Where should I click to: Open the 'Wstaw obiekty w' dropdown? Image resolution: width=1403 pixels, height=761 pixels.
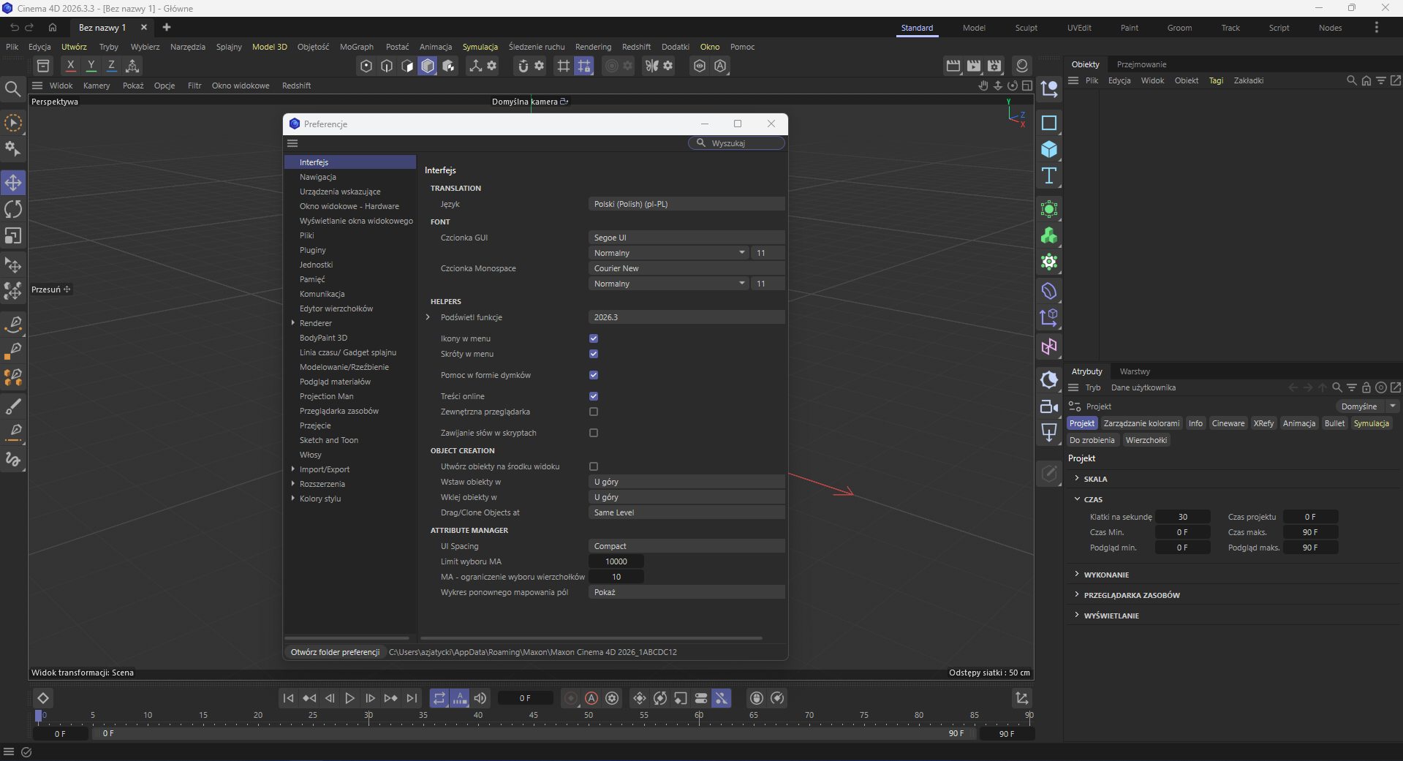tap(687, 482)
